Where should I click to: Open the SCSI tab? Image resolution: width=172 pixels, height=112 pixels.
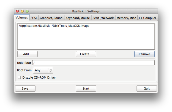[x=34, y=18]
